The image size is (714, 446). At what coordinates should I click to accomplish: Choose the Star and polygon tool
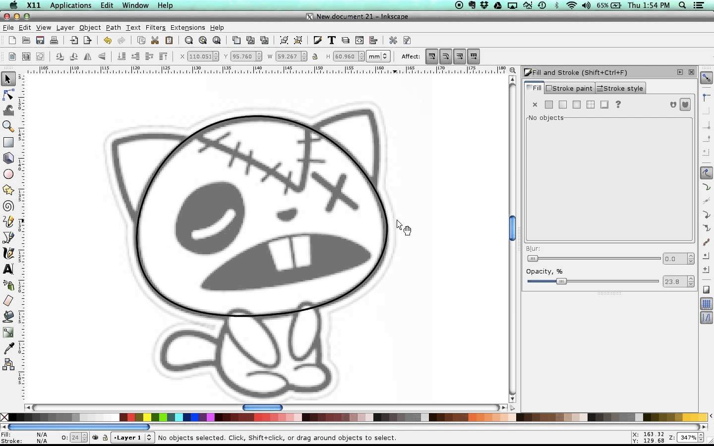[x=8, y=190]
